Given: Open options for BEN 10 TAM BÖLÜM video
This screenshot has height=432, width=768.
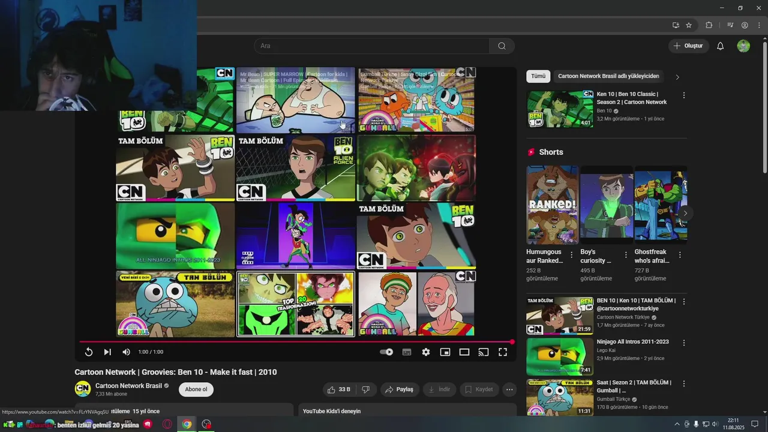Looking at the screenshot, I should pyautogui.click(x=683, y=302).
